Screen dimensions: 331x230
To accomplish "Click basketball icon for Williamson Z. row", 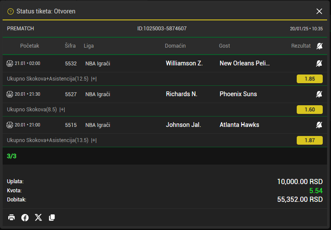I will point(10,63).
